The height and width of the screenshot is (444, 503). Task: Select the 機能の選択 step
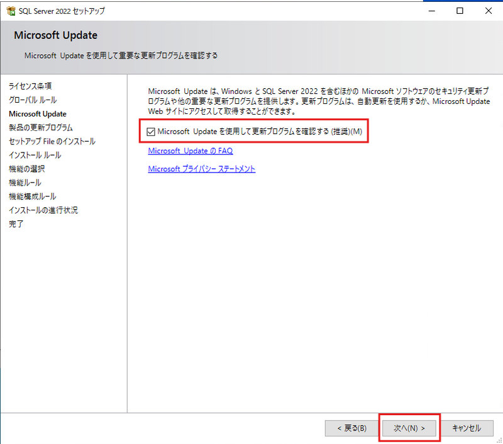tap(26, 169)
